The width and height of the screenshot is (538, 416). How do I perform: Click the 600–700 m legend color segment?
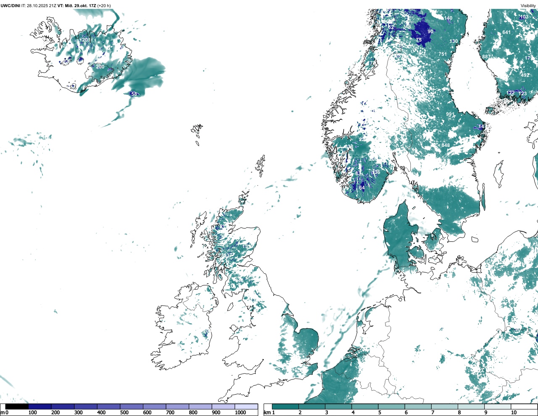[x=155, y=406]
